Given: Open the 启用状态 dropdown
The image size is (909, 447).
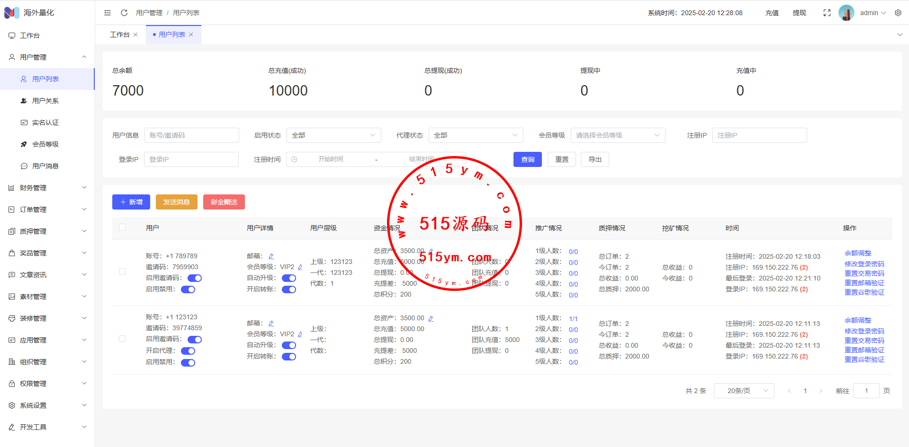Looking at the screenshot, I should click(333, 135).
